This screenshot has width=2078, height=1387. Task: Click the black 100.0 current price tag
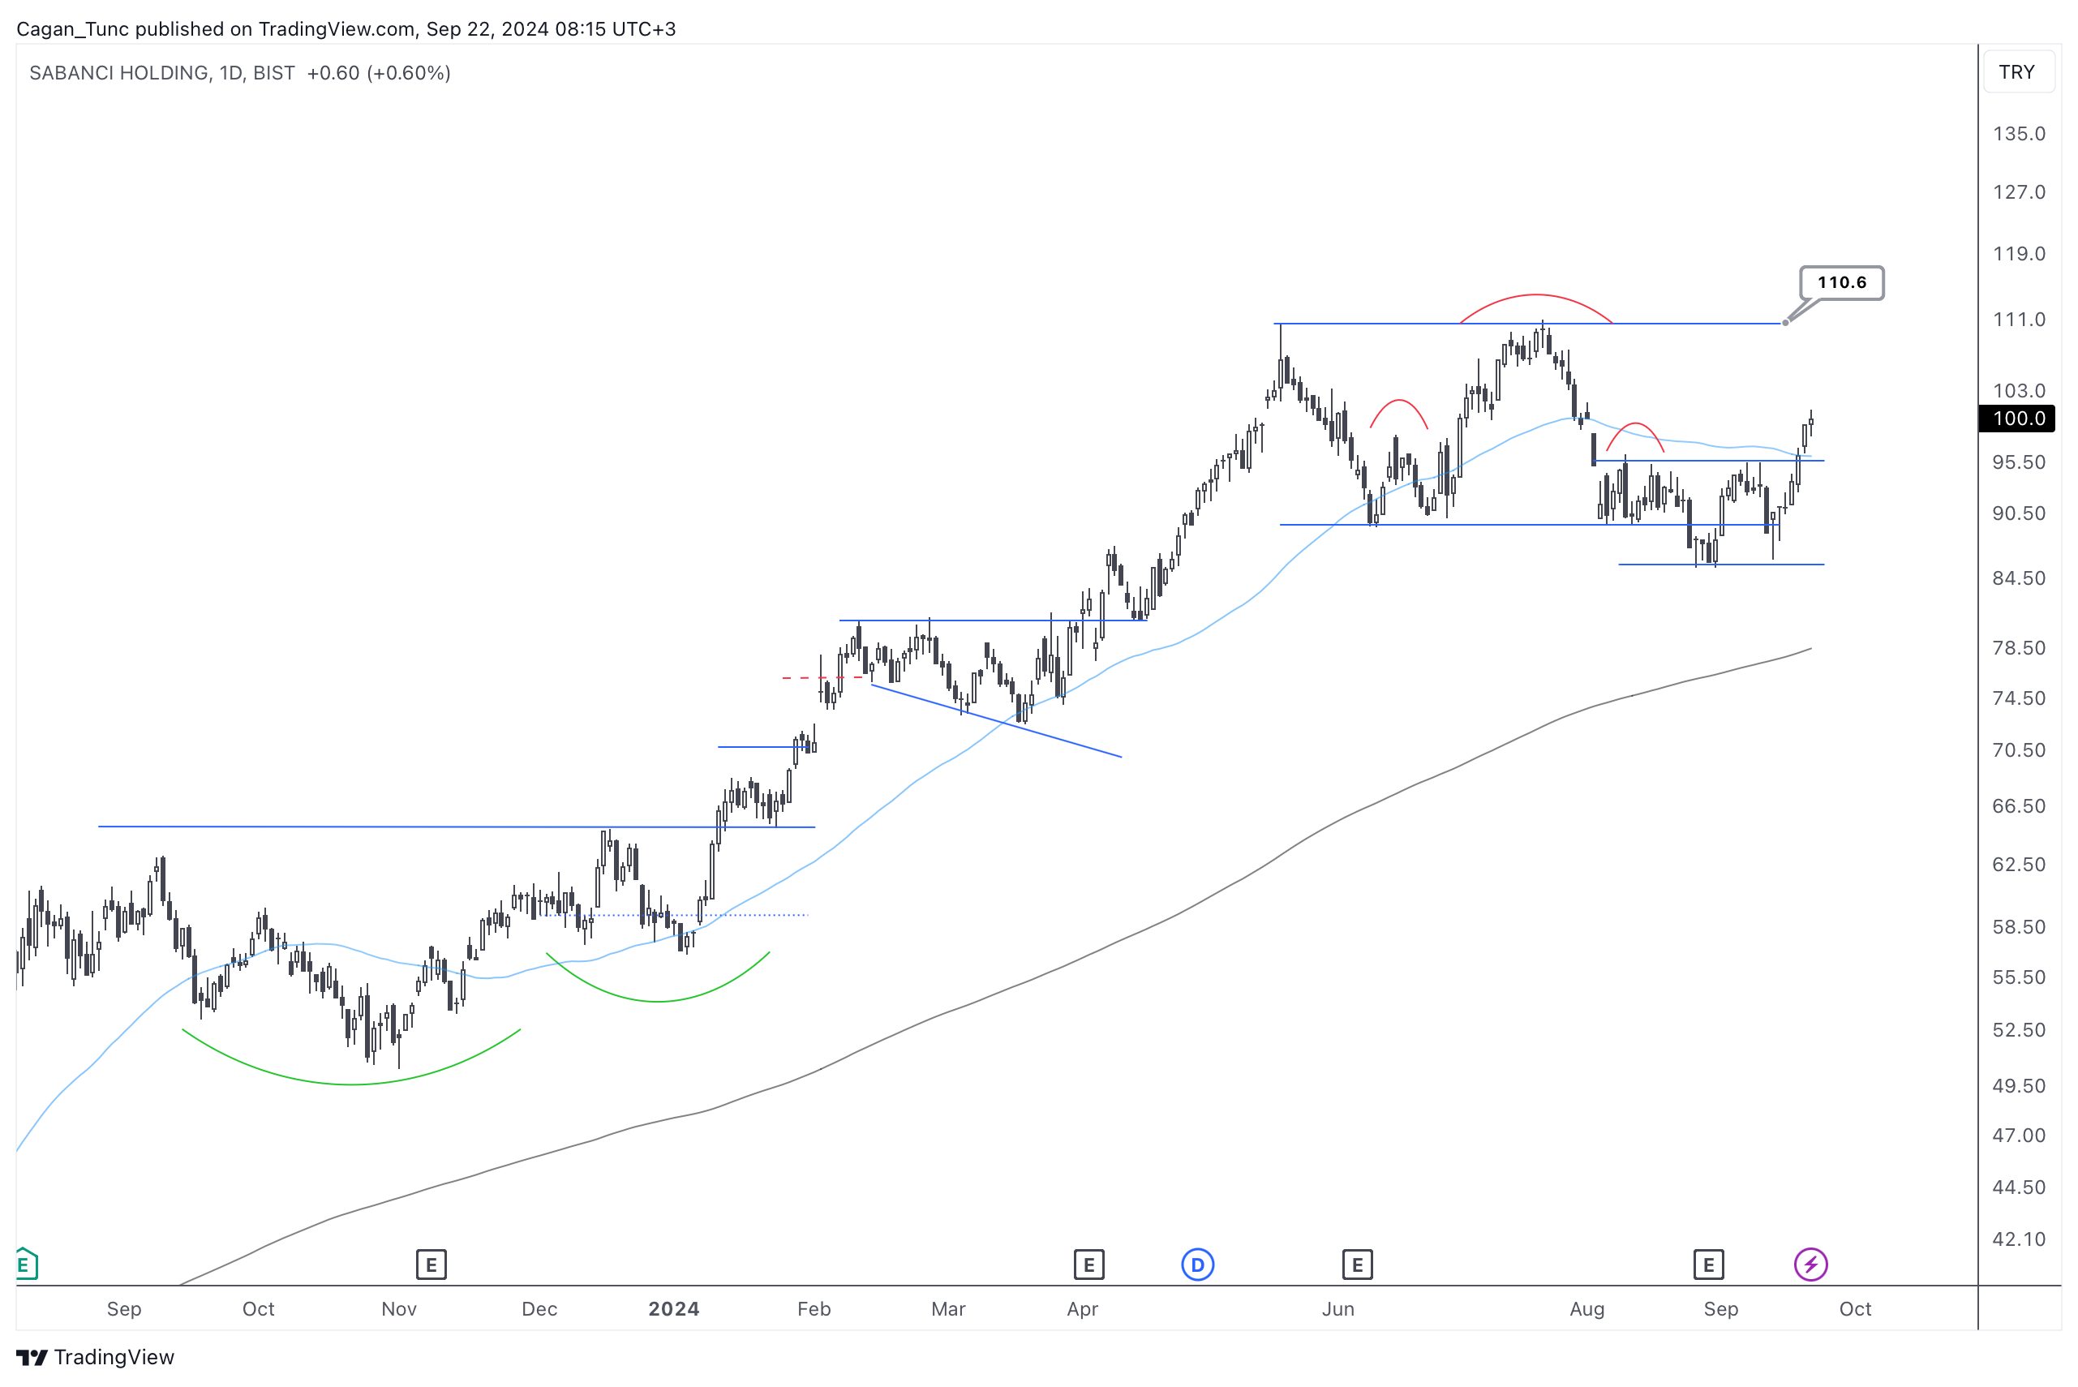click(x=2018, y=419)
